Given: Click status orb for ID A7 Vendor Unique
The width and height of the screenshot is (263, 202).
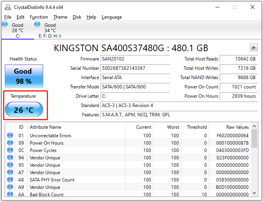Looking at the screenshot, I should point(10,172).
